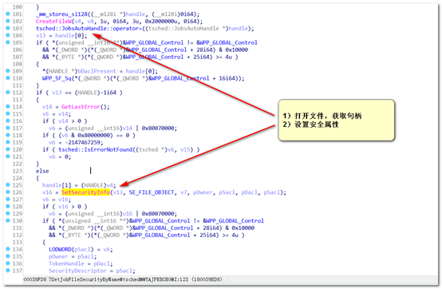Set breakpoint dot at line 135
Viewport: 442px width, 289px height.
click(x=8, y=256)
